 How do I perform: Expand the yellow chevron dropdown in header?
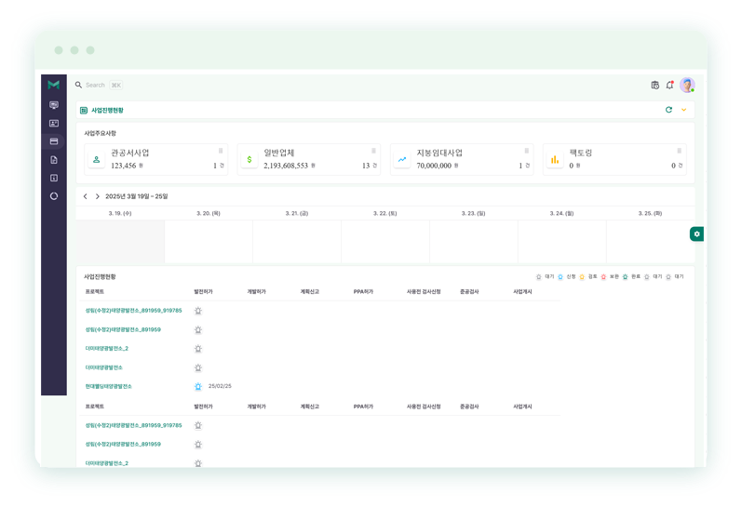coord(683,110)
